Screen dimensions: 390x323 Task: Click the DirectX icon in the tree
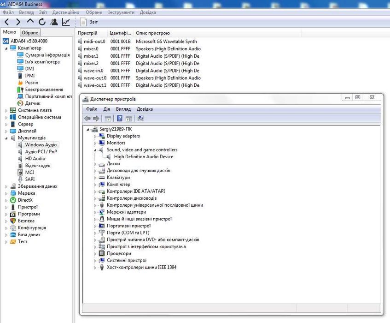[13, 200]
